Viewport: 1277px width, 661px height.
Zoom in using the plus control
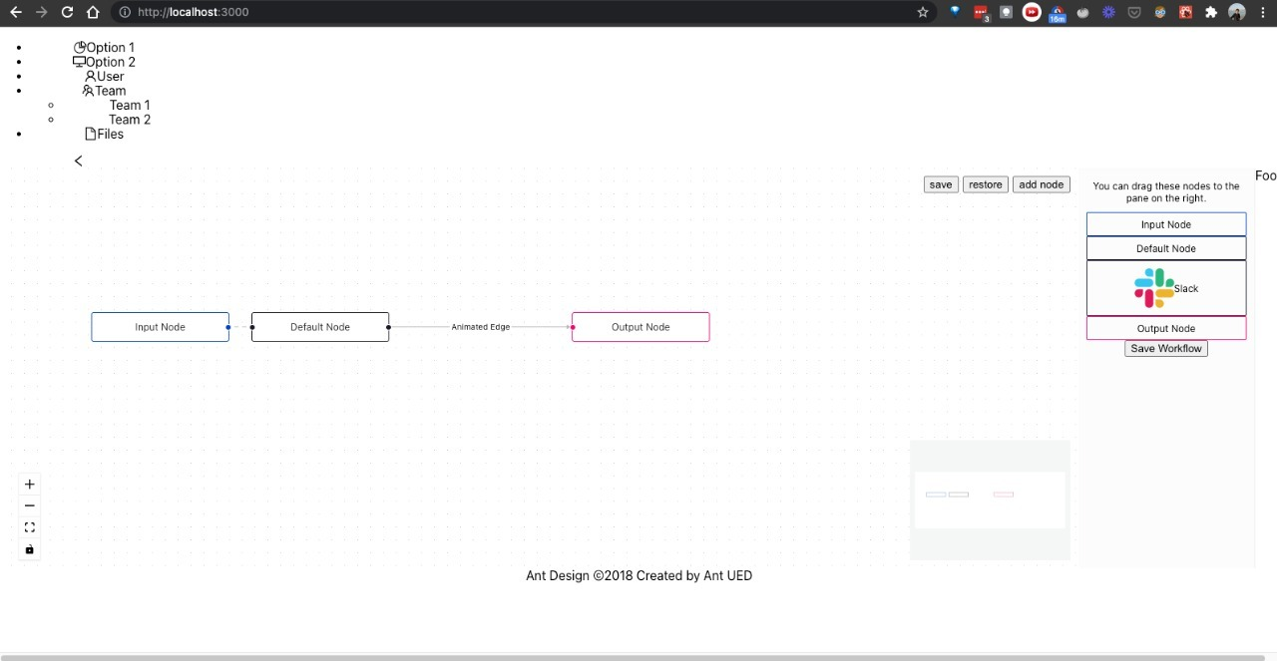29,485
